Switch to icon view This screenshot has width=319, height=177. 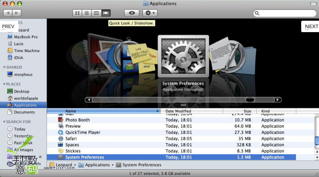pos(77,13)
